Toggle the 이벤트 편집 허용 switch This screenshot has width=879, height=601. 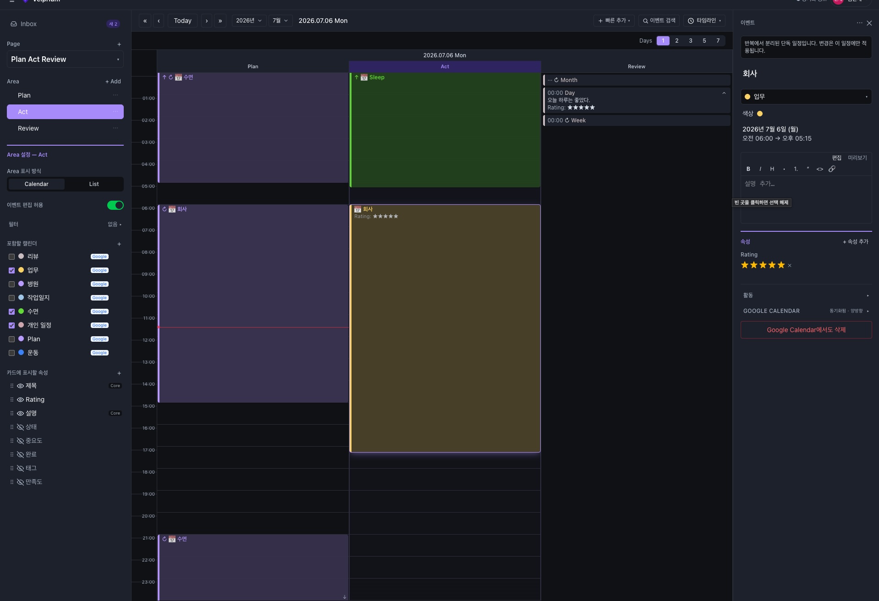point(115,205)
